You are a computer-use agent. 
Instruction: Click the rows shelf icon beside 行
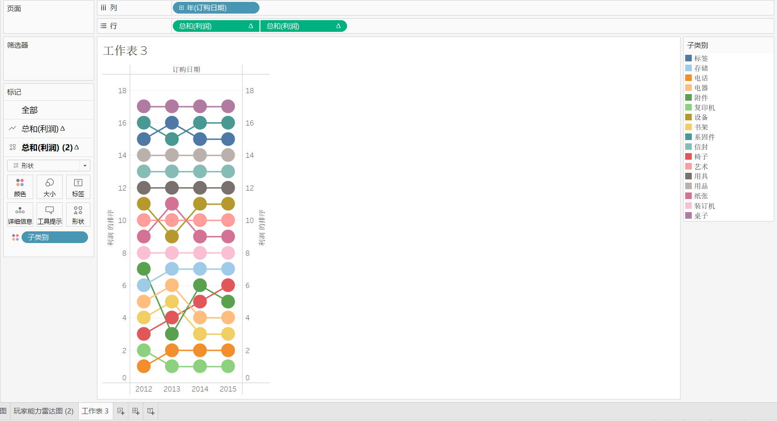click(104, 26)
